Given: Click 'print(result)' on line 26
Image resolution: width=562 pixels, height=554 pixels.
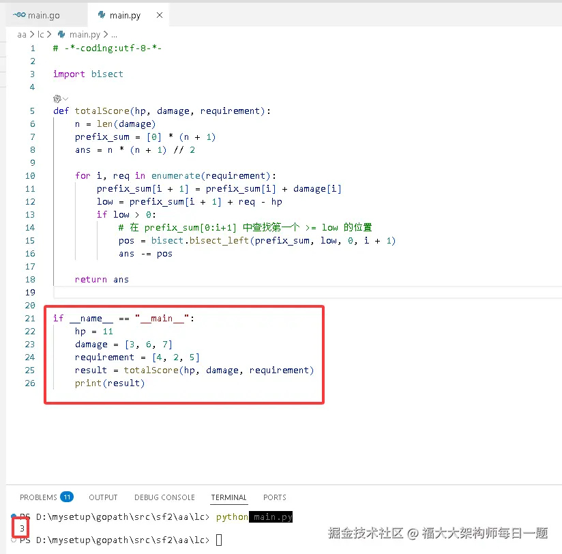Looking at the screenshot, I should pyautogui.click(x=110, y=383).
